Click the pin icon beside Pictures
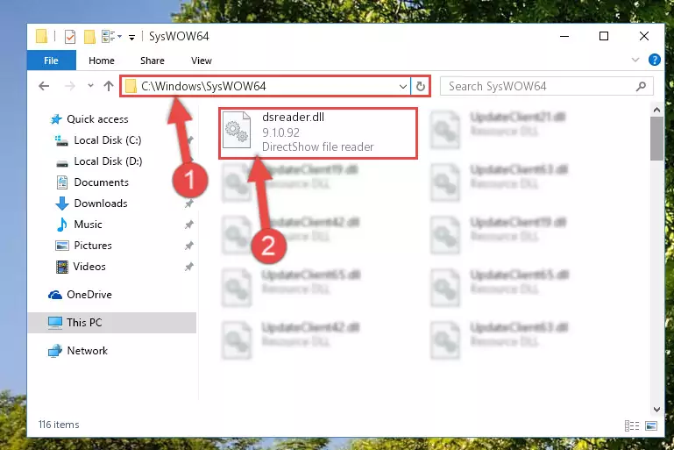Viewport: 674px width, 450px height. pyautogui.click(x=188, y=246)
